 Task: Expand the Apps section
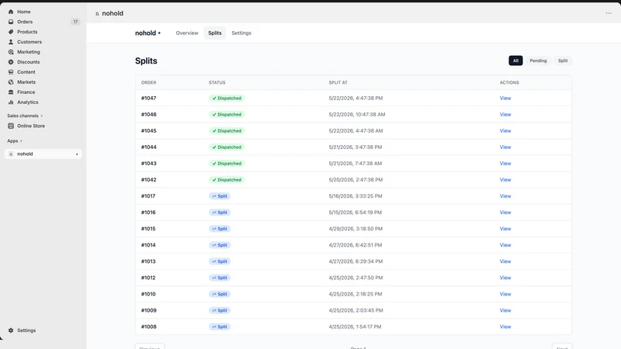[15, 141]
